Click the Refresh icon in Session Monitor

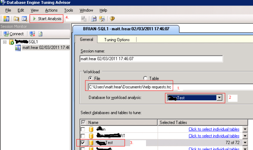coord(40,34)
